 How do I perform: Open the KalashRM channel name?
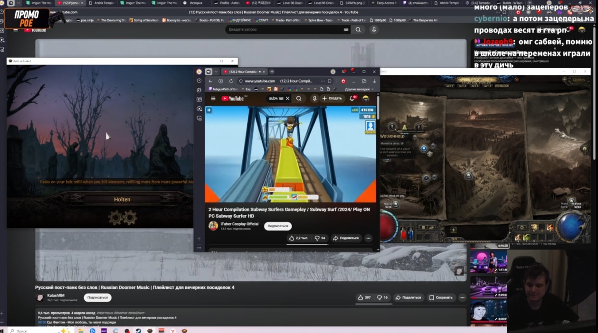coord(56,296)
